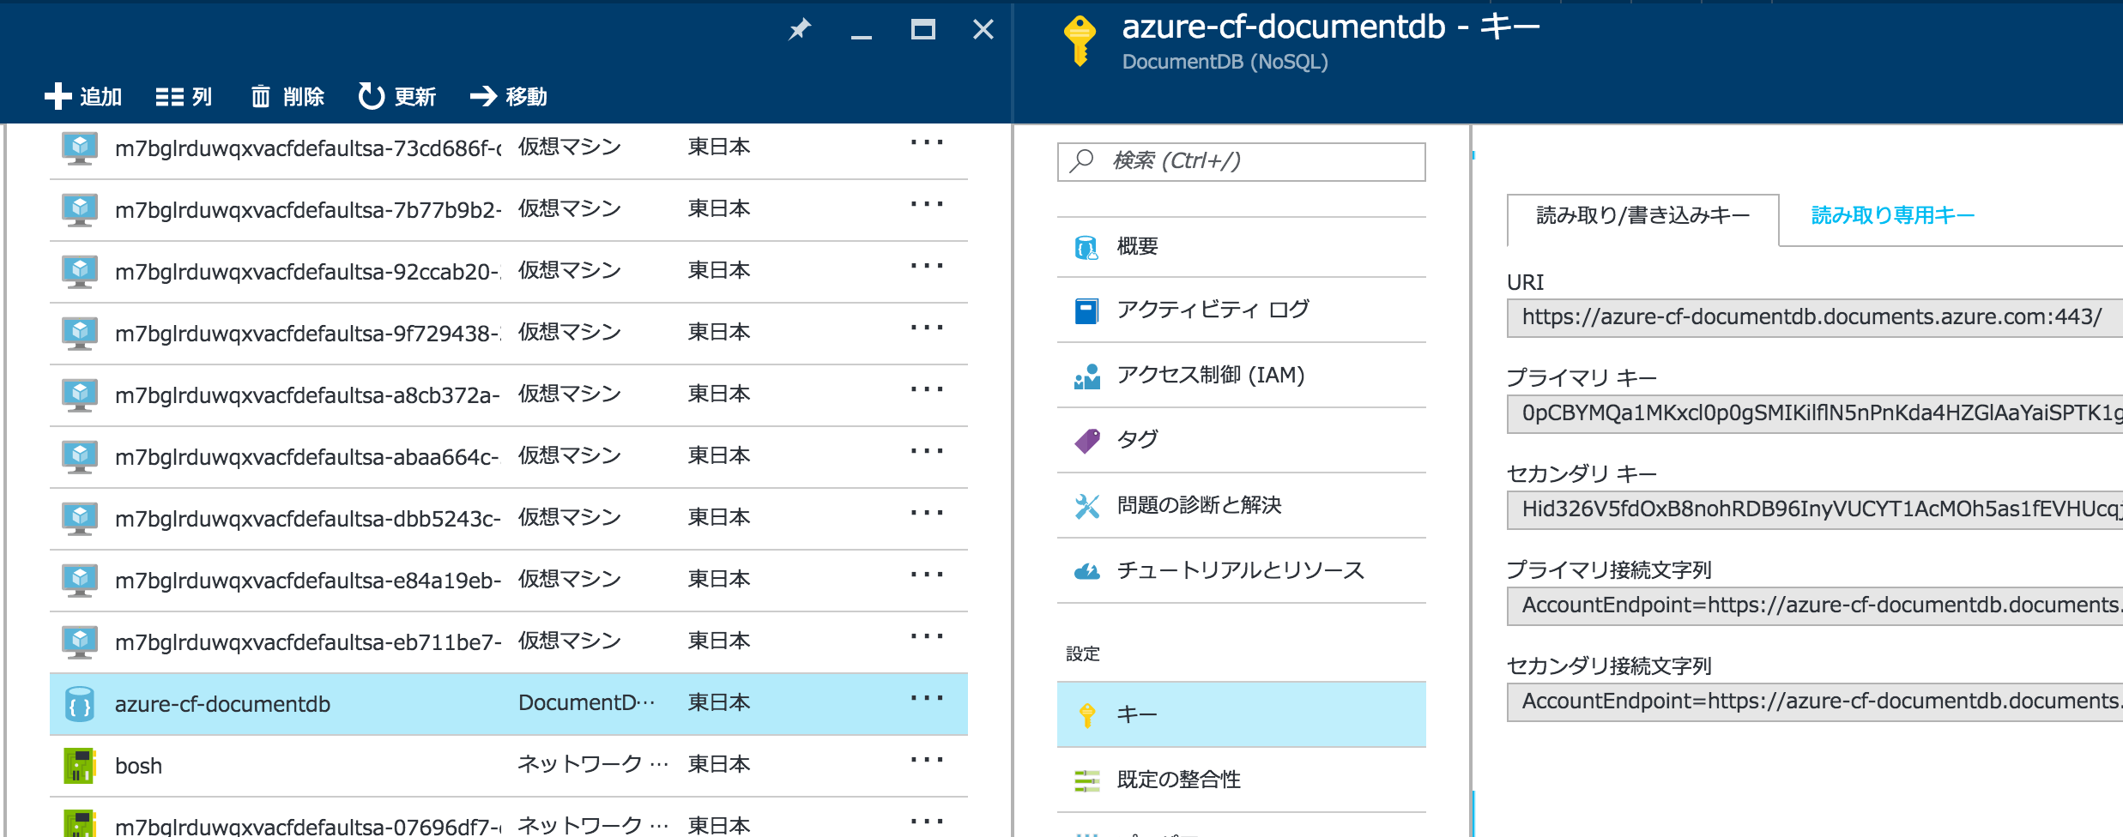Open 概要 (Overview) menu item
This screenshot has width=2123, height=837.
click(x=1137, y=247)
